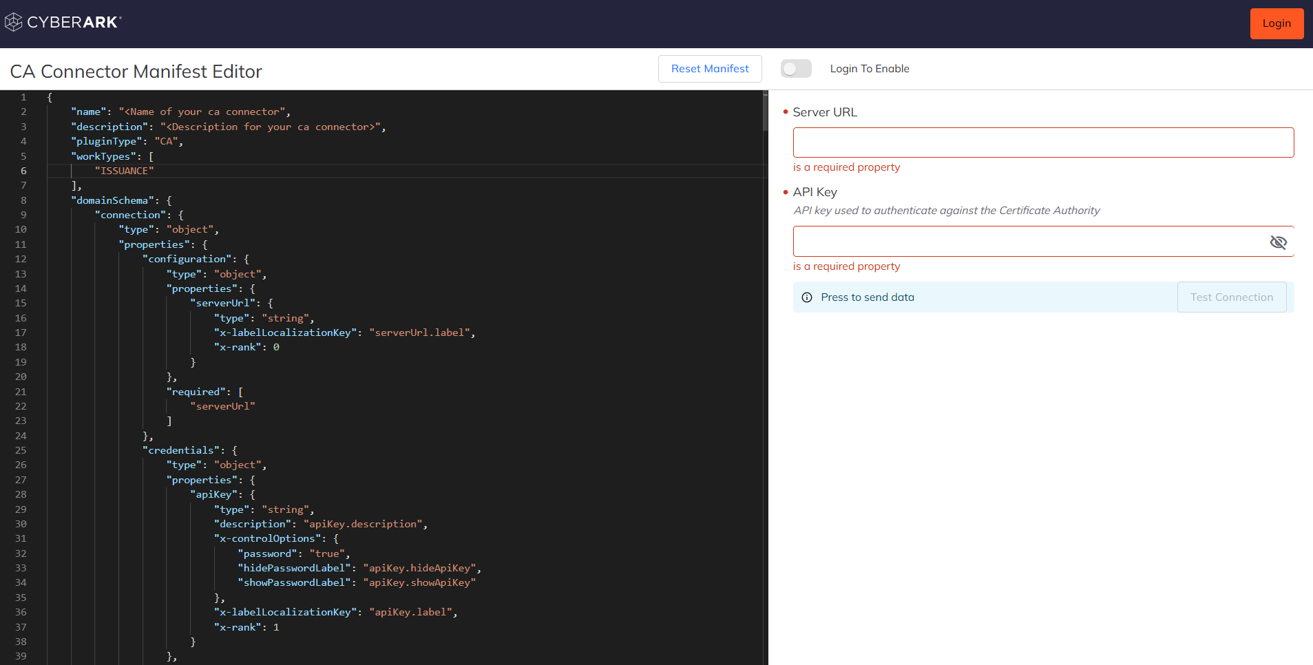Click the "required" key on line 21
This screenshot has width=1313, height=665.
(196, 392)
